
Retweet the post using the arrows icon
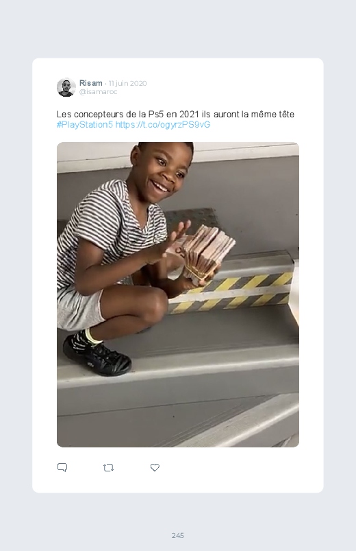tap(108, 468)
